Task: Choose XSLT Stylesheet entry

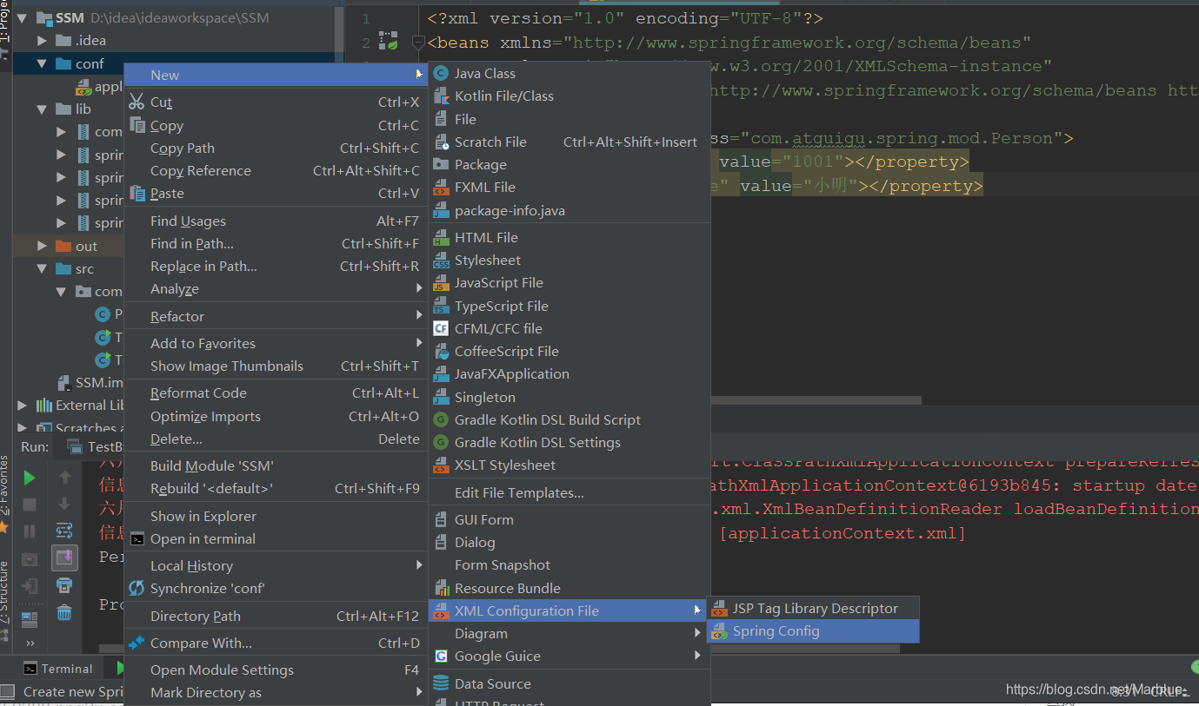Action: pos(570,465)
